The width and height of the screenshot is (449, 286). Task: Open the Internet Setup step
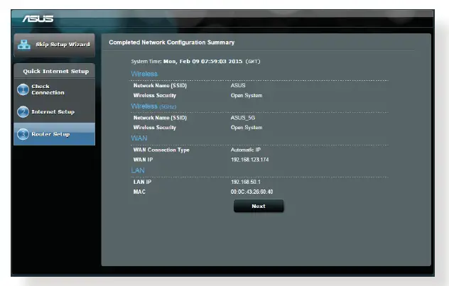click(x=55, y=112)
